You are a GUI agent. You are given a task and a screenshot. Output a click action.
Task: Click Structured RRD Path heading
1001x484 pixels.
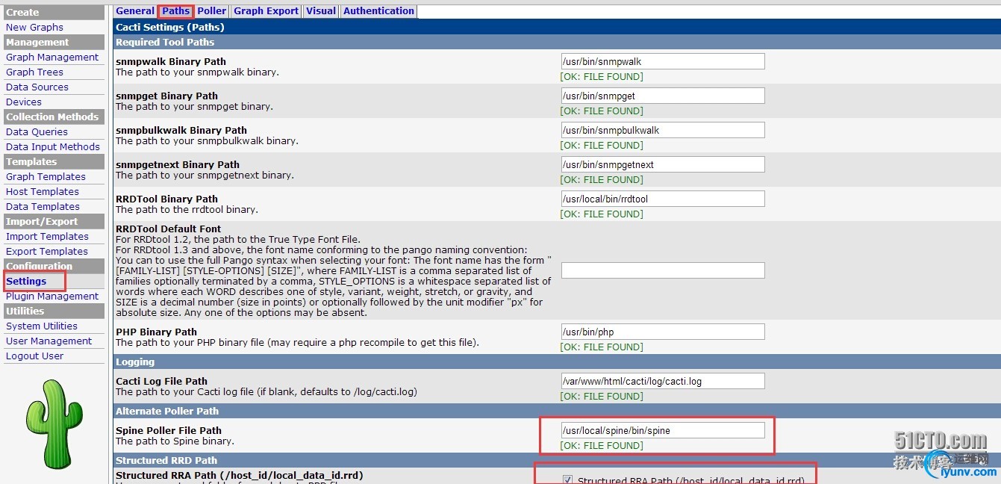166,460
